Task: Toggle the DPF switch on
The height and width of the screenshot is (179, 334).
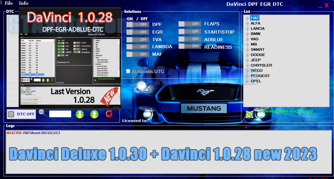Action: 138,25
